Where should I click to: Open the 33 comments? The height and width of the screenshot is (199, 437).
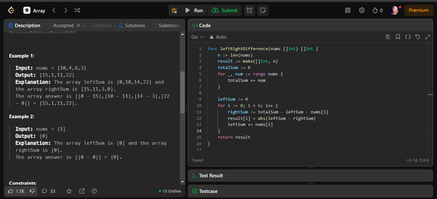pyautogui.click(x=49, y=191)
